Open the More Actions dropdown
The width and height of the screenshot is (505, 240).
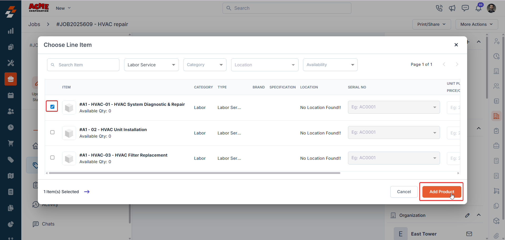[477, 24]
